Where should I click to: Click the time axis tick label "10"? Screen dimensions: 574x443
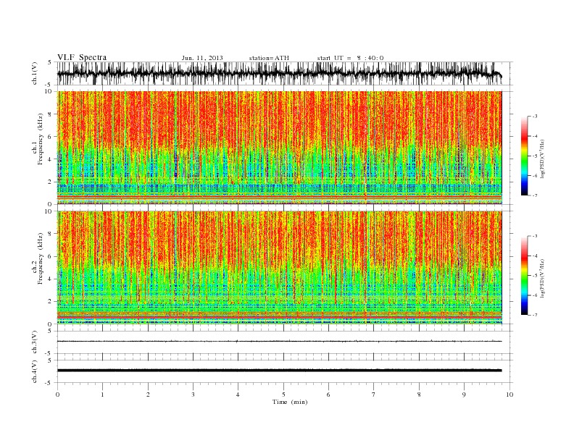tap(509, 395)
